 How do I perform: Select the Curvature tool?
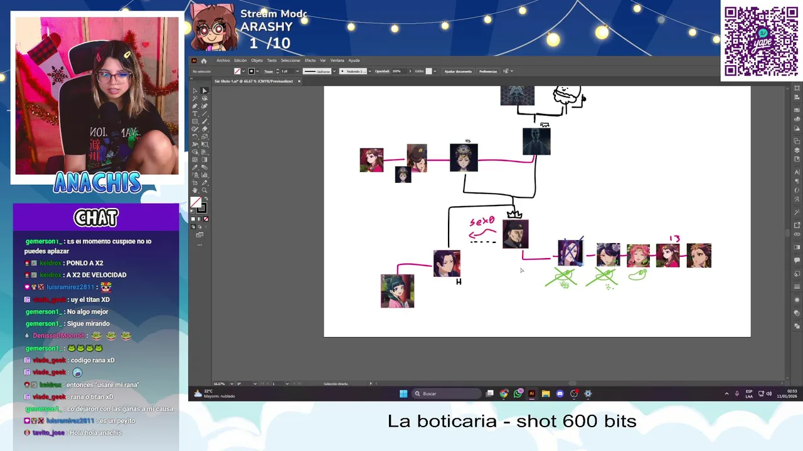[x=205, y=106]
